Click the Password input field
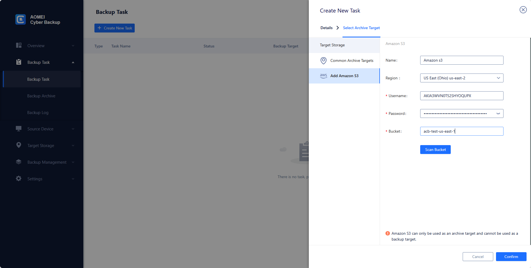 coord(462,113)
